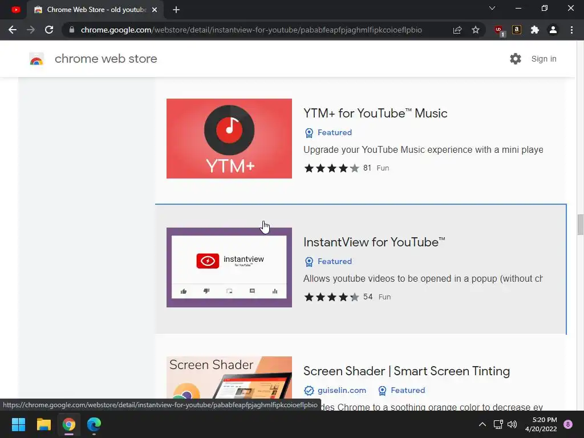The image size is (584, 438).
Task: Select the Chrome Web Store tab
Action: point(95,10)
